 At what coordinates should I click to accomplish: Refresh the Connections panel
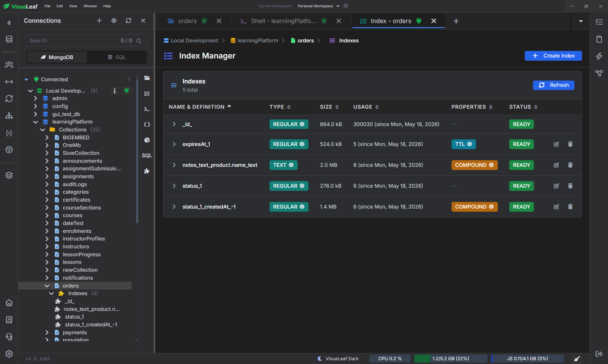click(x=128, y=21)
